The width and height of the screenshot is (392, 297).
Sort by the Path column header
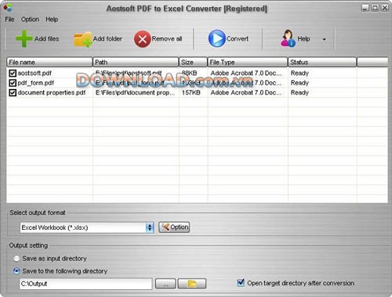(136, 63)
